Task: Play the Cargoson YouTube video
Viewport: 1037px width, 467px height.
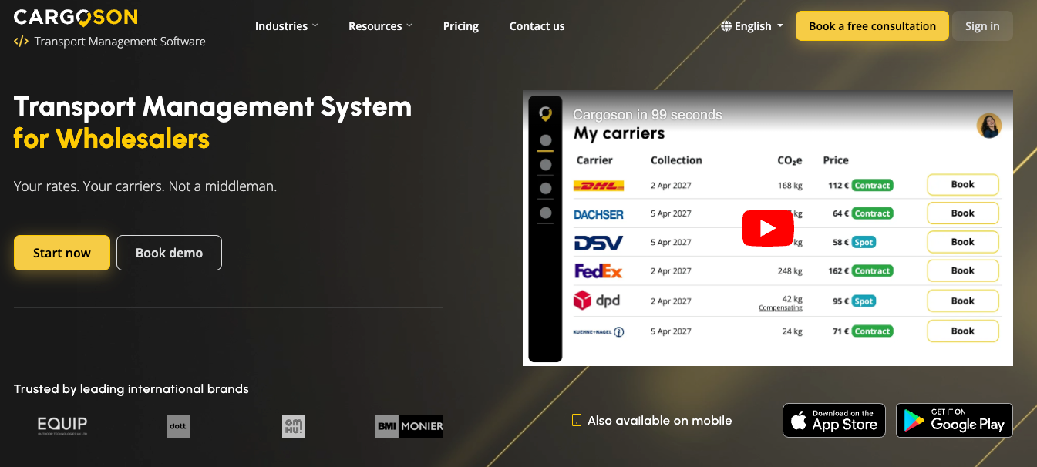Action: 767,228
